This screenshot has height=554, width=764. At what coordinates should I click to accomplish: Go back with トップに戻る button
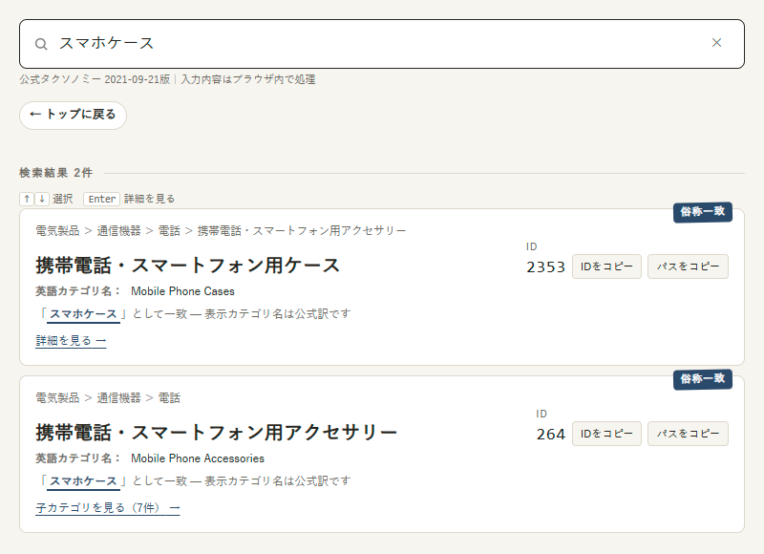tap(74, 115)
